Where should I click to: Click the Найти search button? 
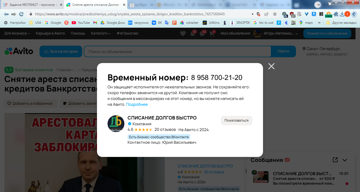(283, 51)
